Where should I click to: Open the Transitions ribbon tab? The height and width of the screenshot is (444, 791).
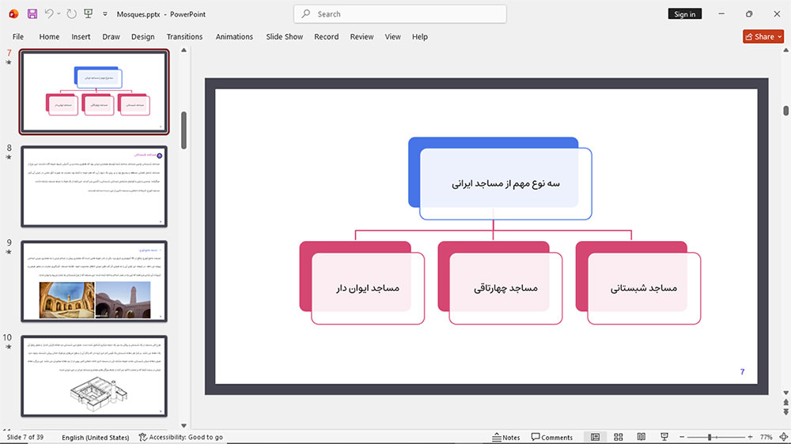click(x=184, y=37)
